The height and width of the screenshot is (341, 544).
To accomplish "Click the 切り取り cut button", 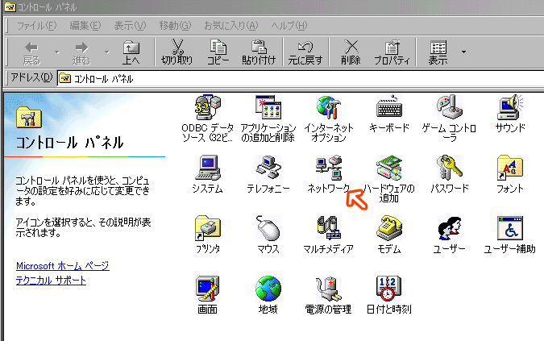I will tap(177, 52).
